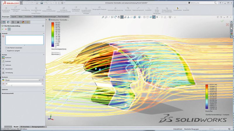Open the Modell bottom tab
The width and height of the screenshot is (234, 131).
tap(16, 127)
